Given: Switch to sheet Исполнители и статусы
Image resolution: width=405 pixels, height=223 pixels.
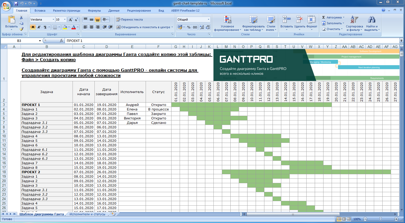Looking at the screenshot, I should 87,214.
